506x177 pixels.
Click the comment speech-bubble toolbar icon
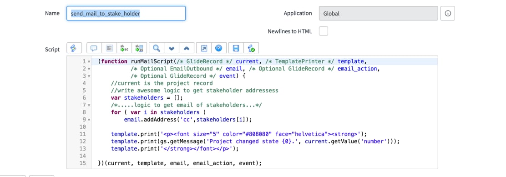pyautogui.click(x=94, y=48)
